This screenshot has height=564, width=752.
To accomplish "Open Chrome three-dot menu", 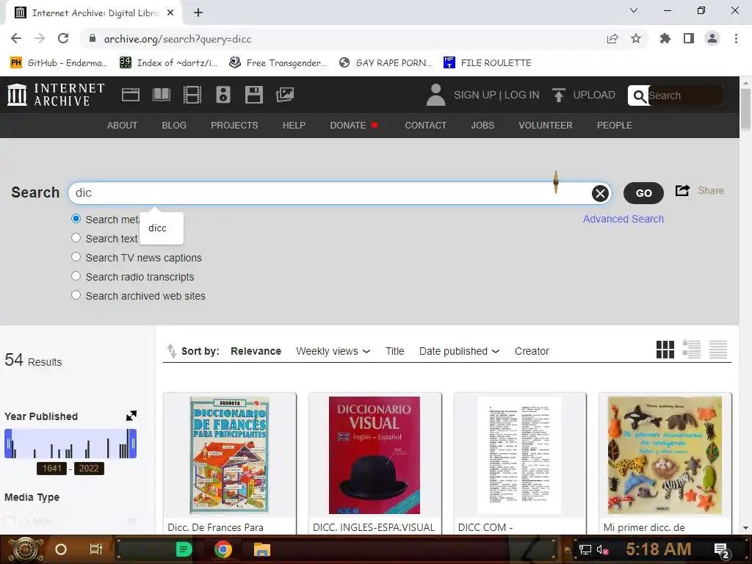I will click(736, 39).
